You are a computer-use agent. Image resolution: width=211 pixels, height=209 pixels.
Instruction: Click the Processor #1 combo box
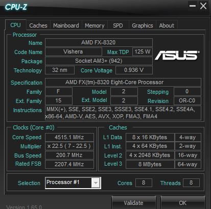73,183
